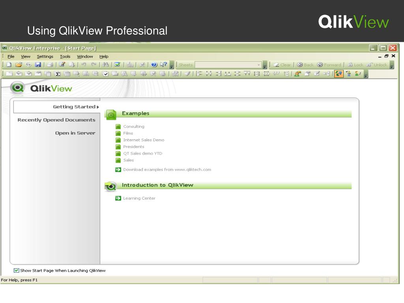Viewport: 404px width, 303px height.
Task: Click the checkmark Current Selections Box icon
Action: [x=105, y=74]
